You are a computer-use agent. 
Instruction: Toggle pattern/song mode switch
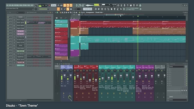click(x=40, y=6)
